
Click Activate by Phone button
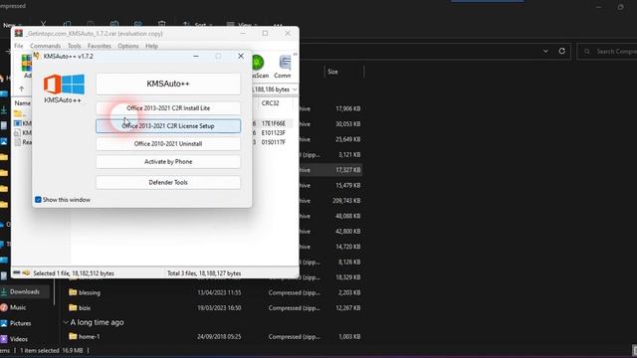pyautogui.click(x=168, y=161)
